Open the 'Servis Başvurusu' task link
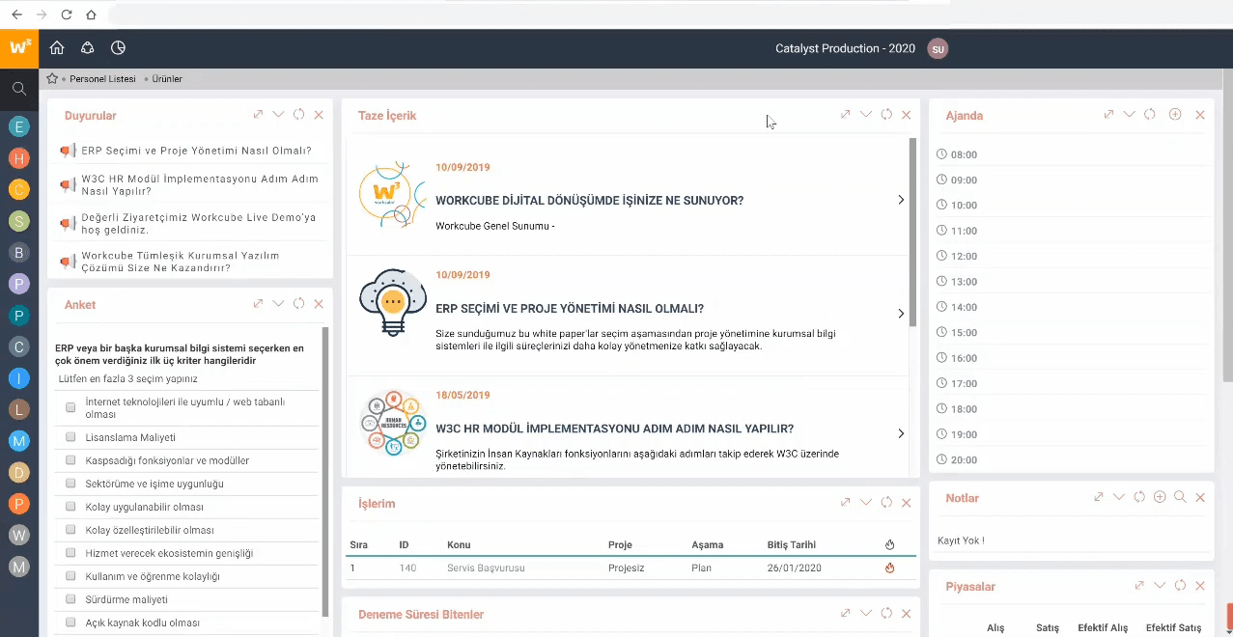The width and height of the screenshot is (1233, 637). coord(486,568)
